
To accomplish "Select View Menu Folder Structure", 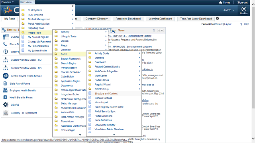I will 109,129.
